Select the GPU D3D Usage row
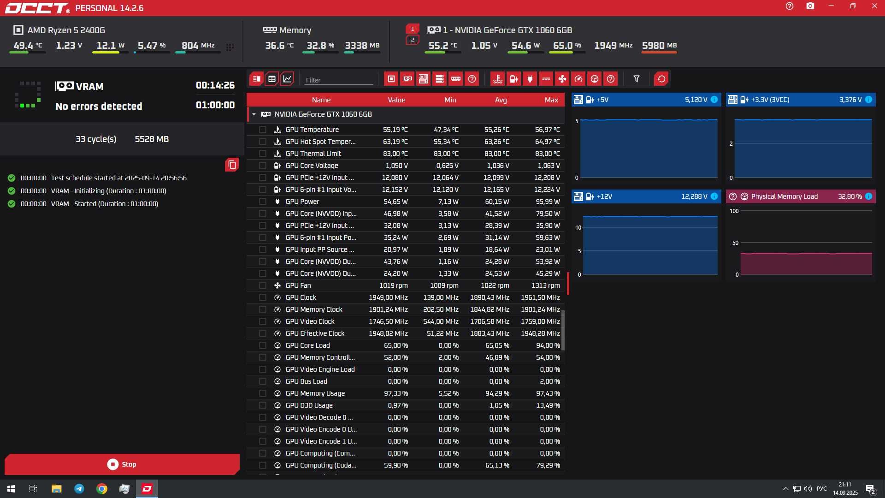Image resolution: width=885 pixels, height=498 pixels. click(x=406, y=405)
